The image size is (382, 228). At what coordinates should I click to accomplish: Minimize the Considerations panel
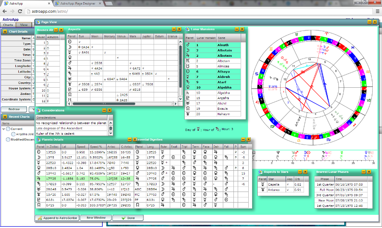[104, 111]
